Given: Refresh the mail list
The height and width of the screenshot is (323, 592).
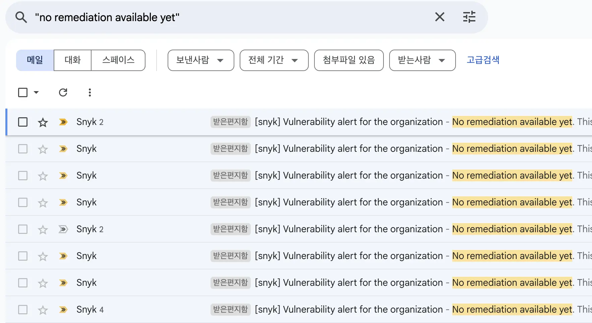Looking at the screenshot, I should 63,92.
